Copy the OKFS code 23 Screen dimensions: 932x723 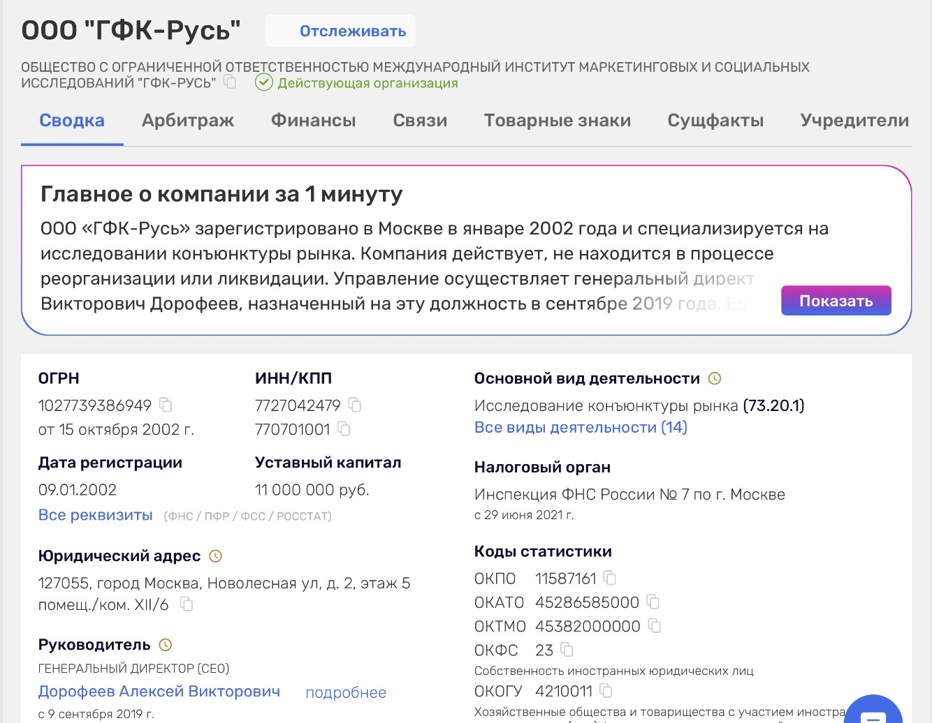click(567, 650)
